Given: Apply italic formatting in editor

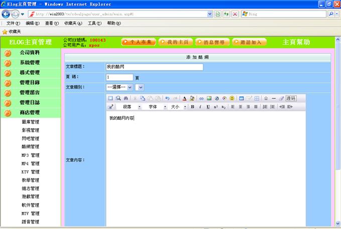Looking at the screenshot, I should (200, 107).
